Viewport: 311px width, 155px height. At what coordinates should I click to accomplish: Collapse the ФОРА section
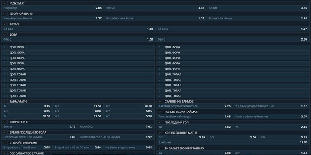click(5, 35)
